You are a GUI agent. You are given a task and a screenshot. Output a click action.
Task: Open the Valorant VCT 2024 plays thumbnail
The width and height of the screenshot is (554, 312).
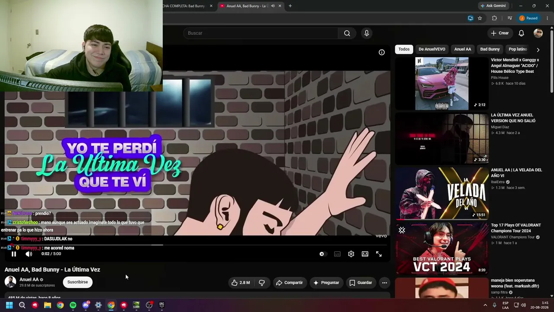pos(442,249)
